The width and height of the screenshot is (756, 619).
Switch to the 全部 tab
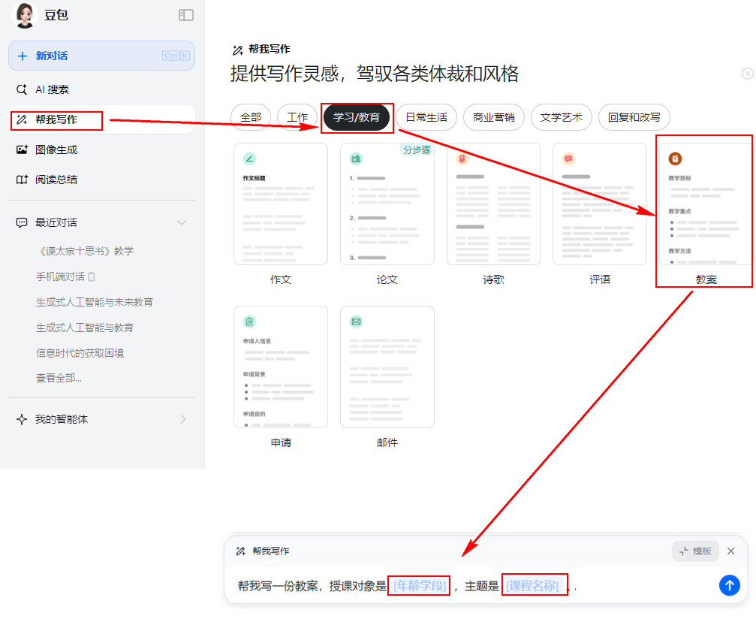click(251, 117)
